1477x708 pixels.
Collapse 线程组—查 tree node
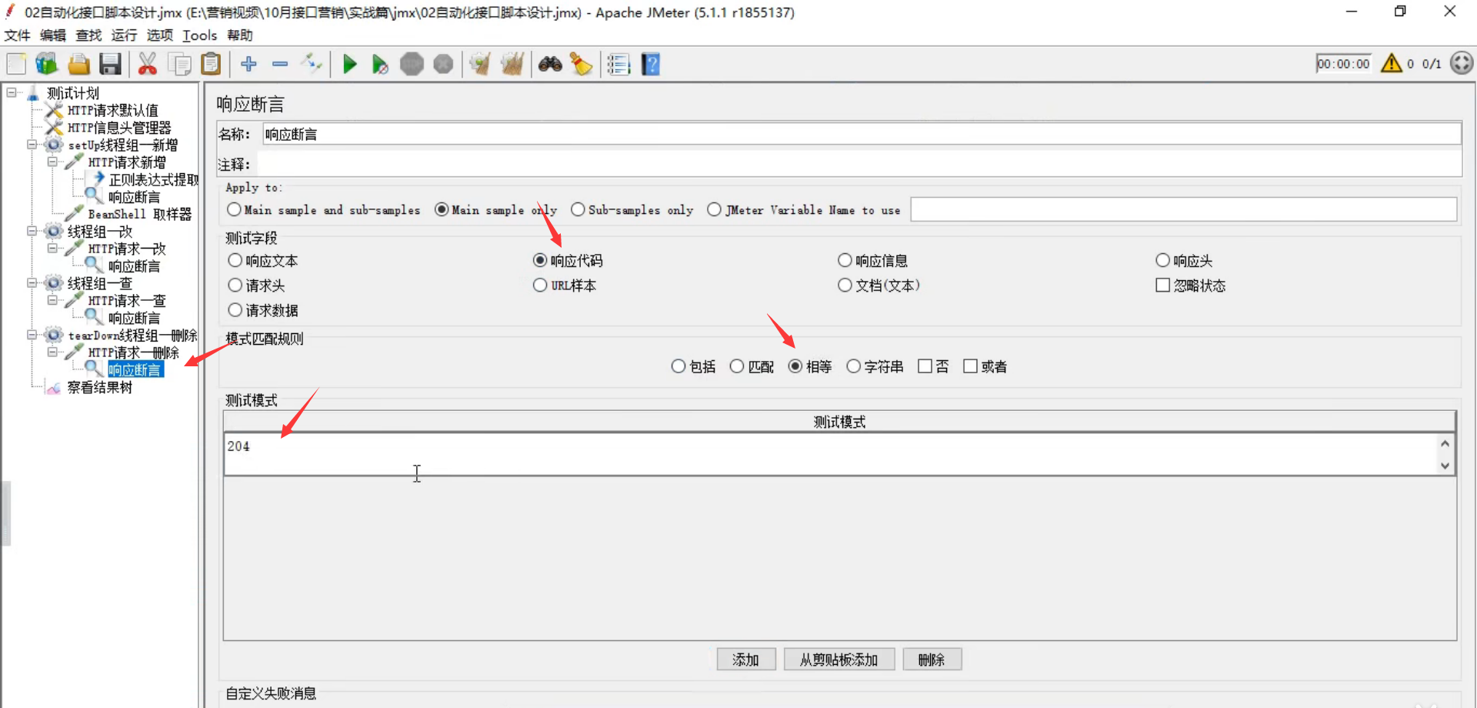pos(32,282)
